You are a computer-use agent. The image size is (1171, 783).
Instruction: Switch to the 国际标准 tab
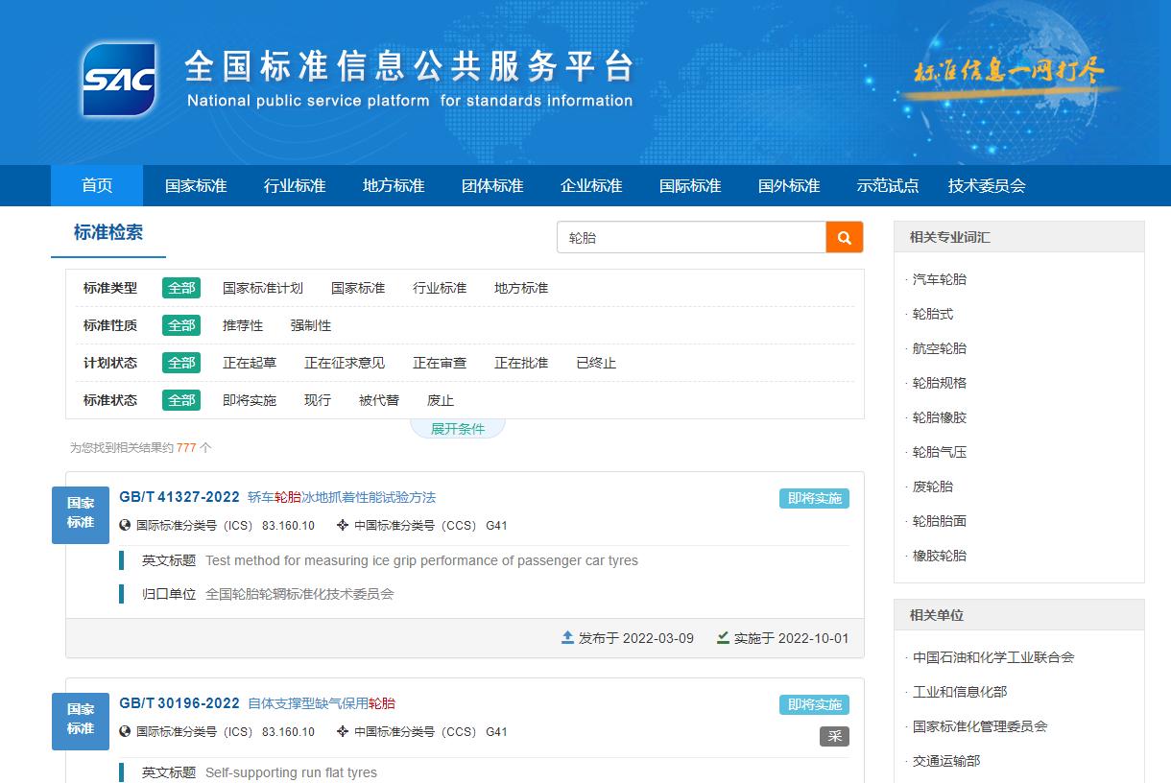690,185
